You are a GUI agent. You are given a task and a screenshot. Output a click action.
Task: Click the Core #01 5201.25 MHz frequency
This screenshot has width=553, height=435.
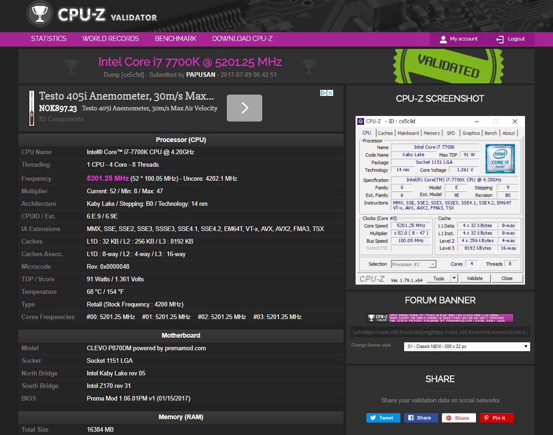tap(166, 317)
